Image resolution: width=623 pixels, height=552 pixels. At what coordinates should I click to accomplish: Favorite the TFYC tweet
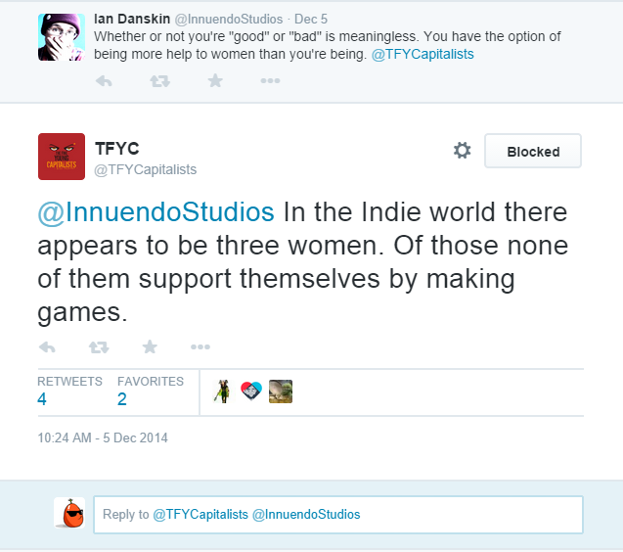point(150,346)
